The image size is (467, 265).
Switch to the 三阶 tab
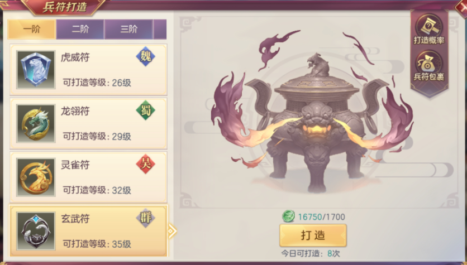pos(128,29)
